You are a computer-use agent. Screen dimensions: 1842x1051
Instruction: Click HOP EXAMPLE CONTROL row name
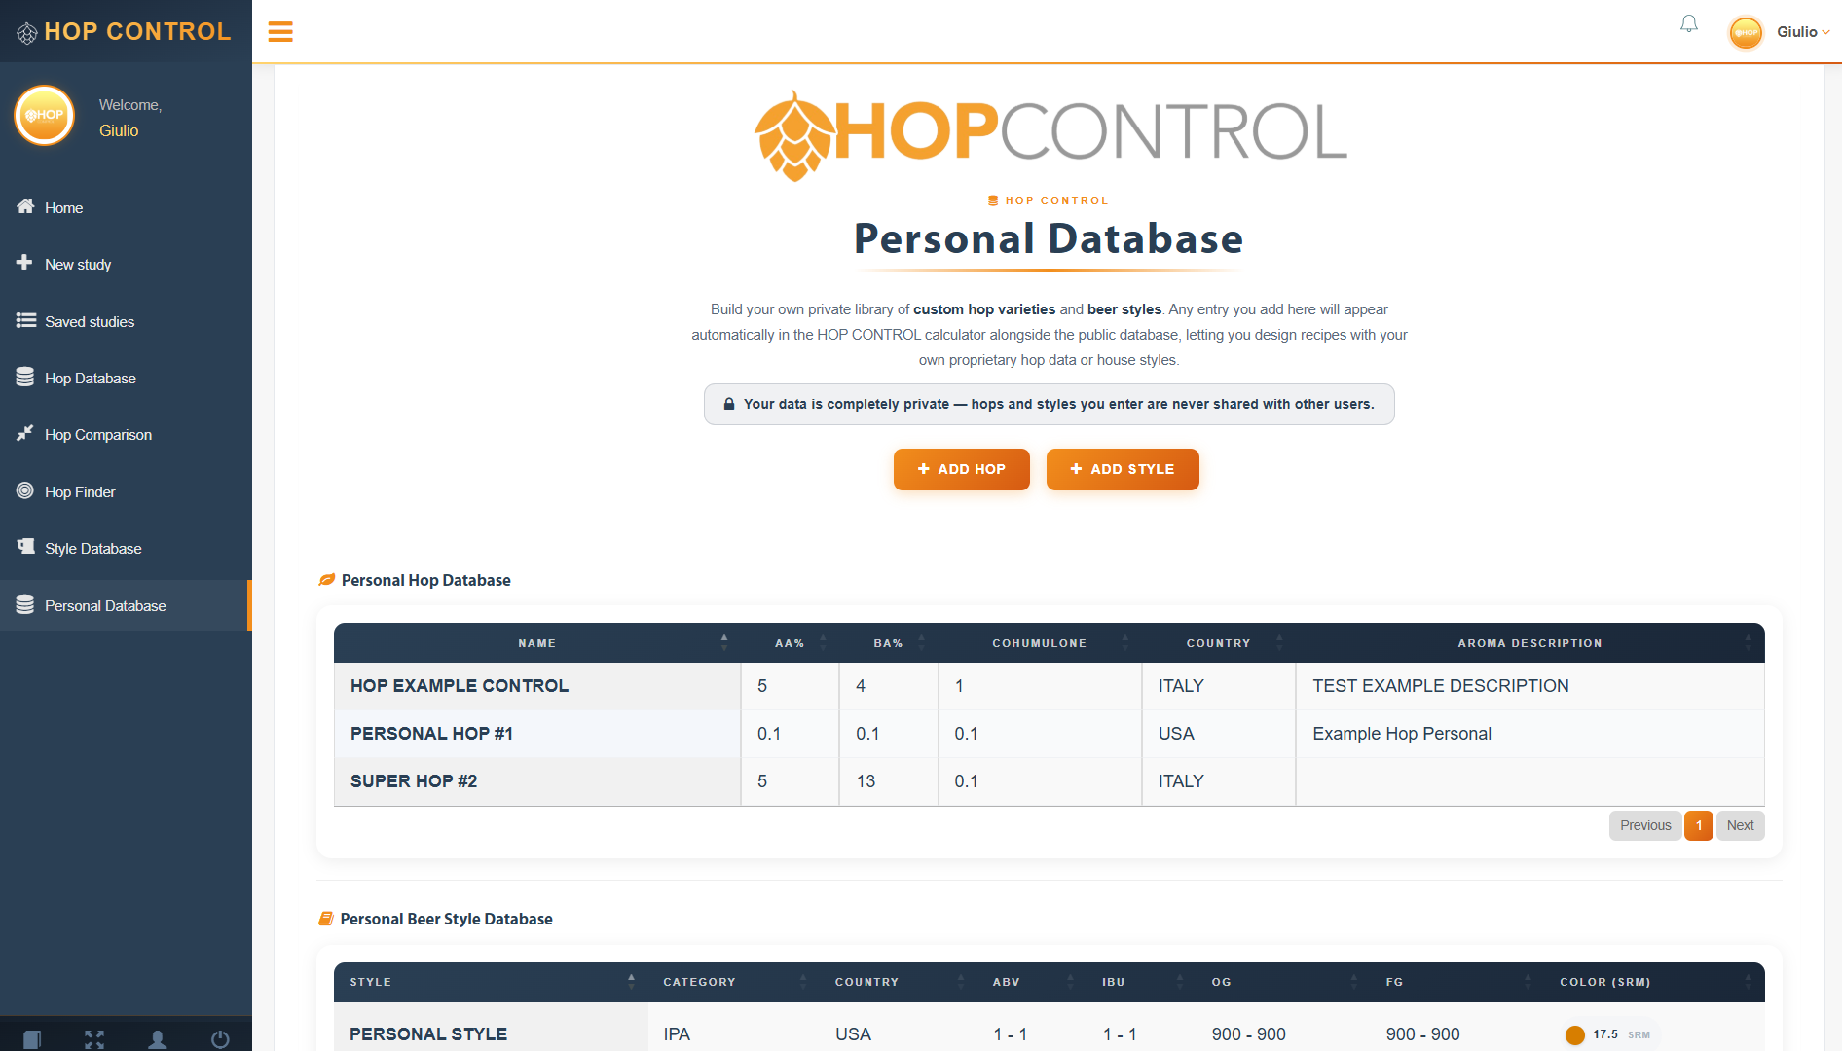pyautogui.click(x=460, y=686)
